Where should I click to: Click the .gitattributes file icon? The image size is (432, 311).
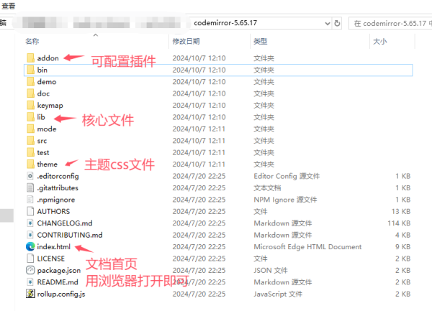[30, 187]
